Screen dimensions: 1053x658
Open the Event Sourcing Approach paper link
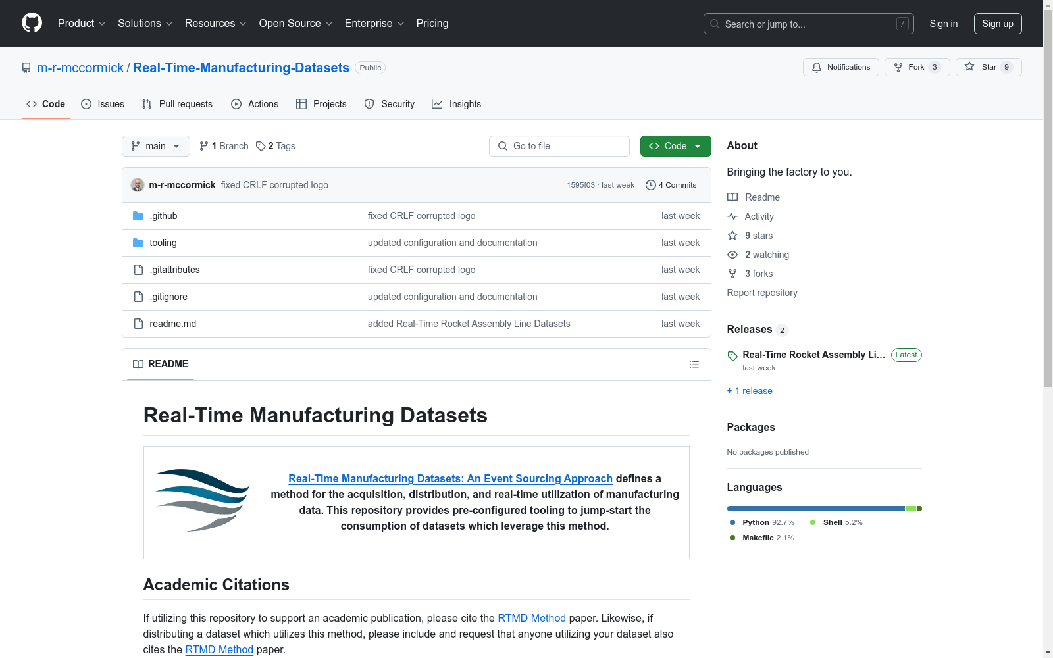[x=450, y=478]
